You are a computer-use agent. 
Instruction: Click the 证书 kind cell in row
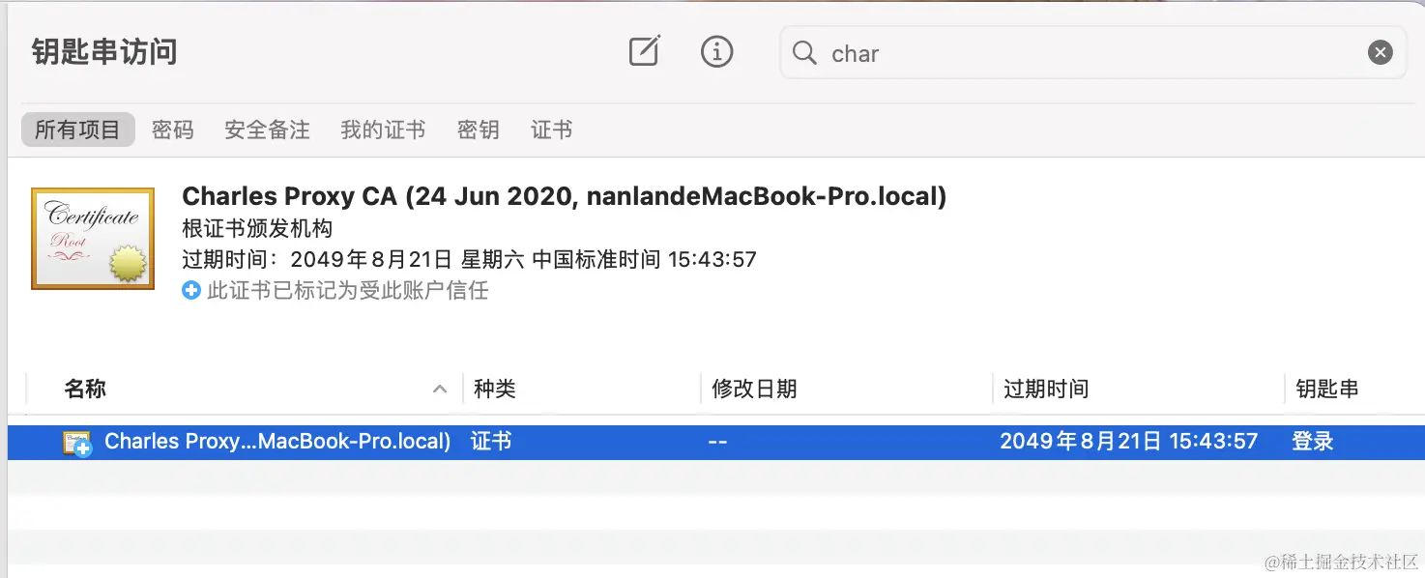tap(491, 442)
